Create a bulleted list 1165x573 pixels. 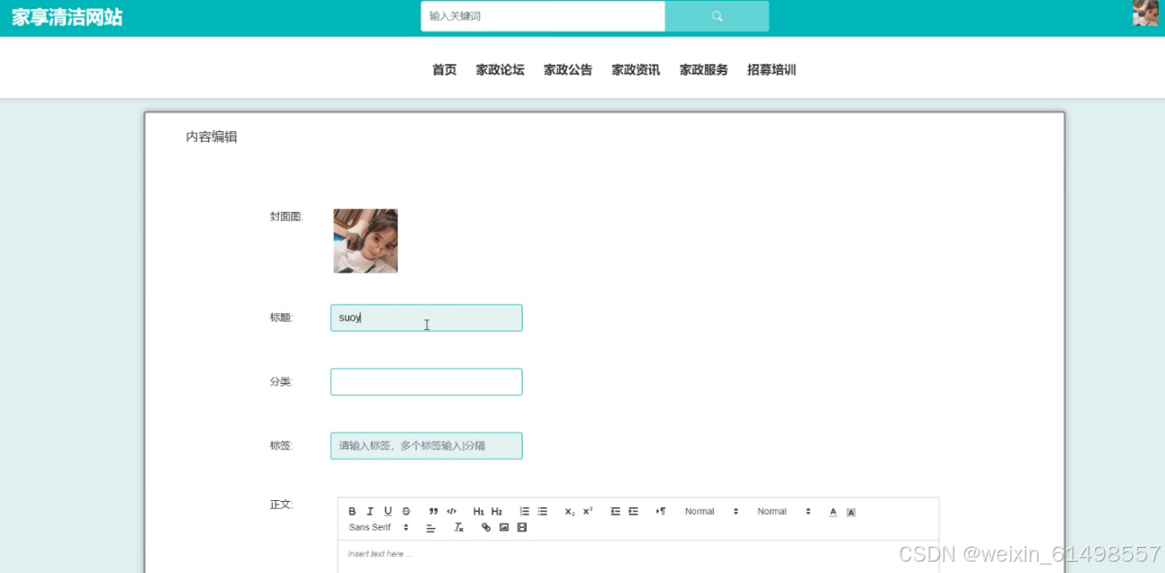pos(543,511)
